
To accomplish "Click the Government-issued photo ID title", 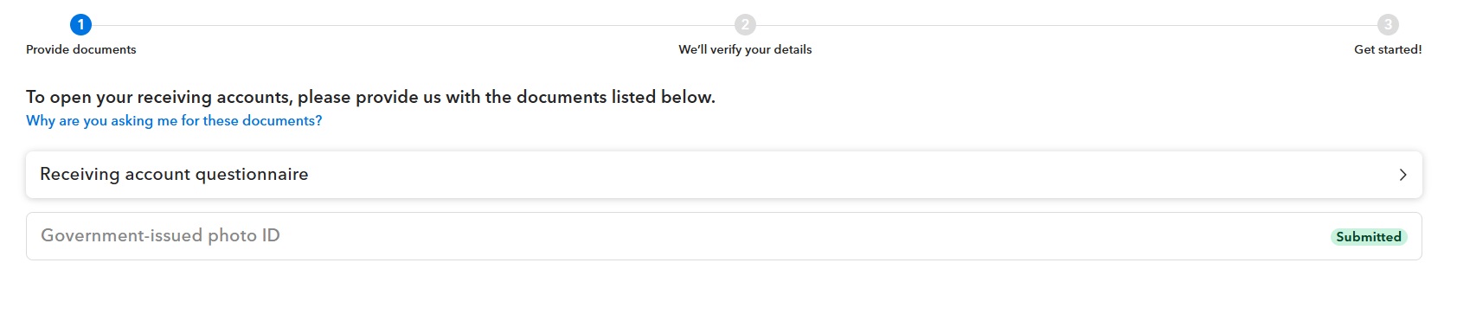I will tap(160, 235).
